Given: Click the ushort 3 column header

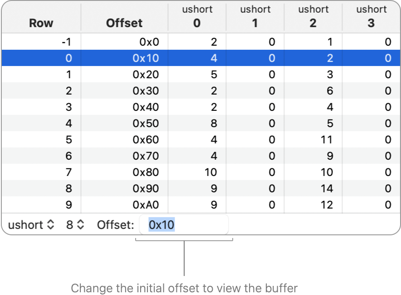Looking at the screenshot, I should click(371, 16).
